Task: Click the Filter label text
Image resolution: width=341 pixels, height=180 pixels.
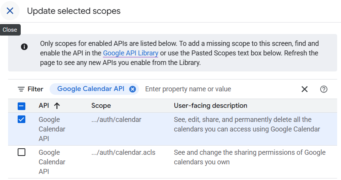Action: (x=35, y=89)
